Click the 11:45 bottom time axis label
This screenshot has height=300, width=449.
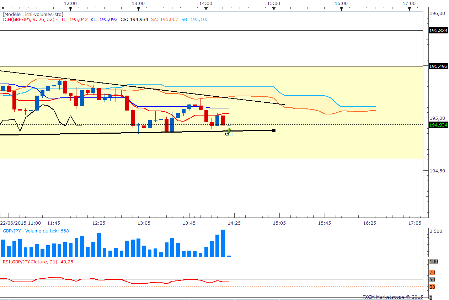click(x=54, y=223)
